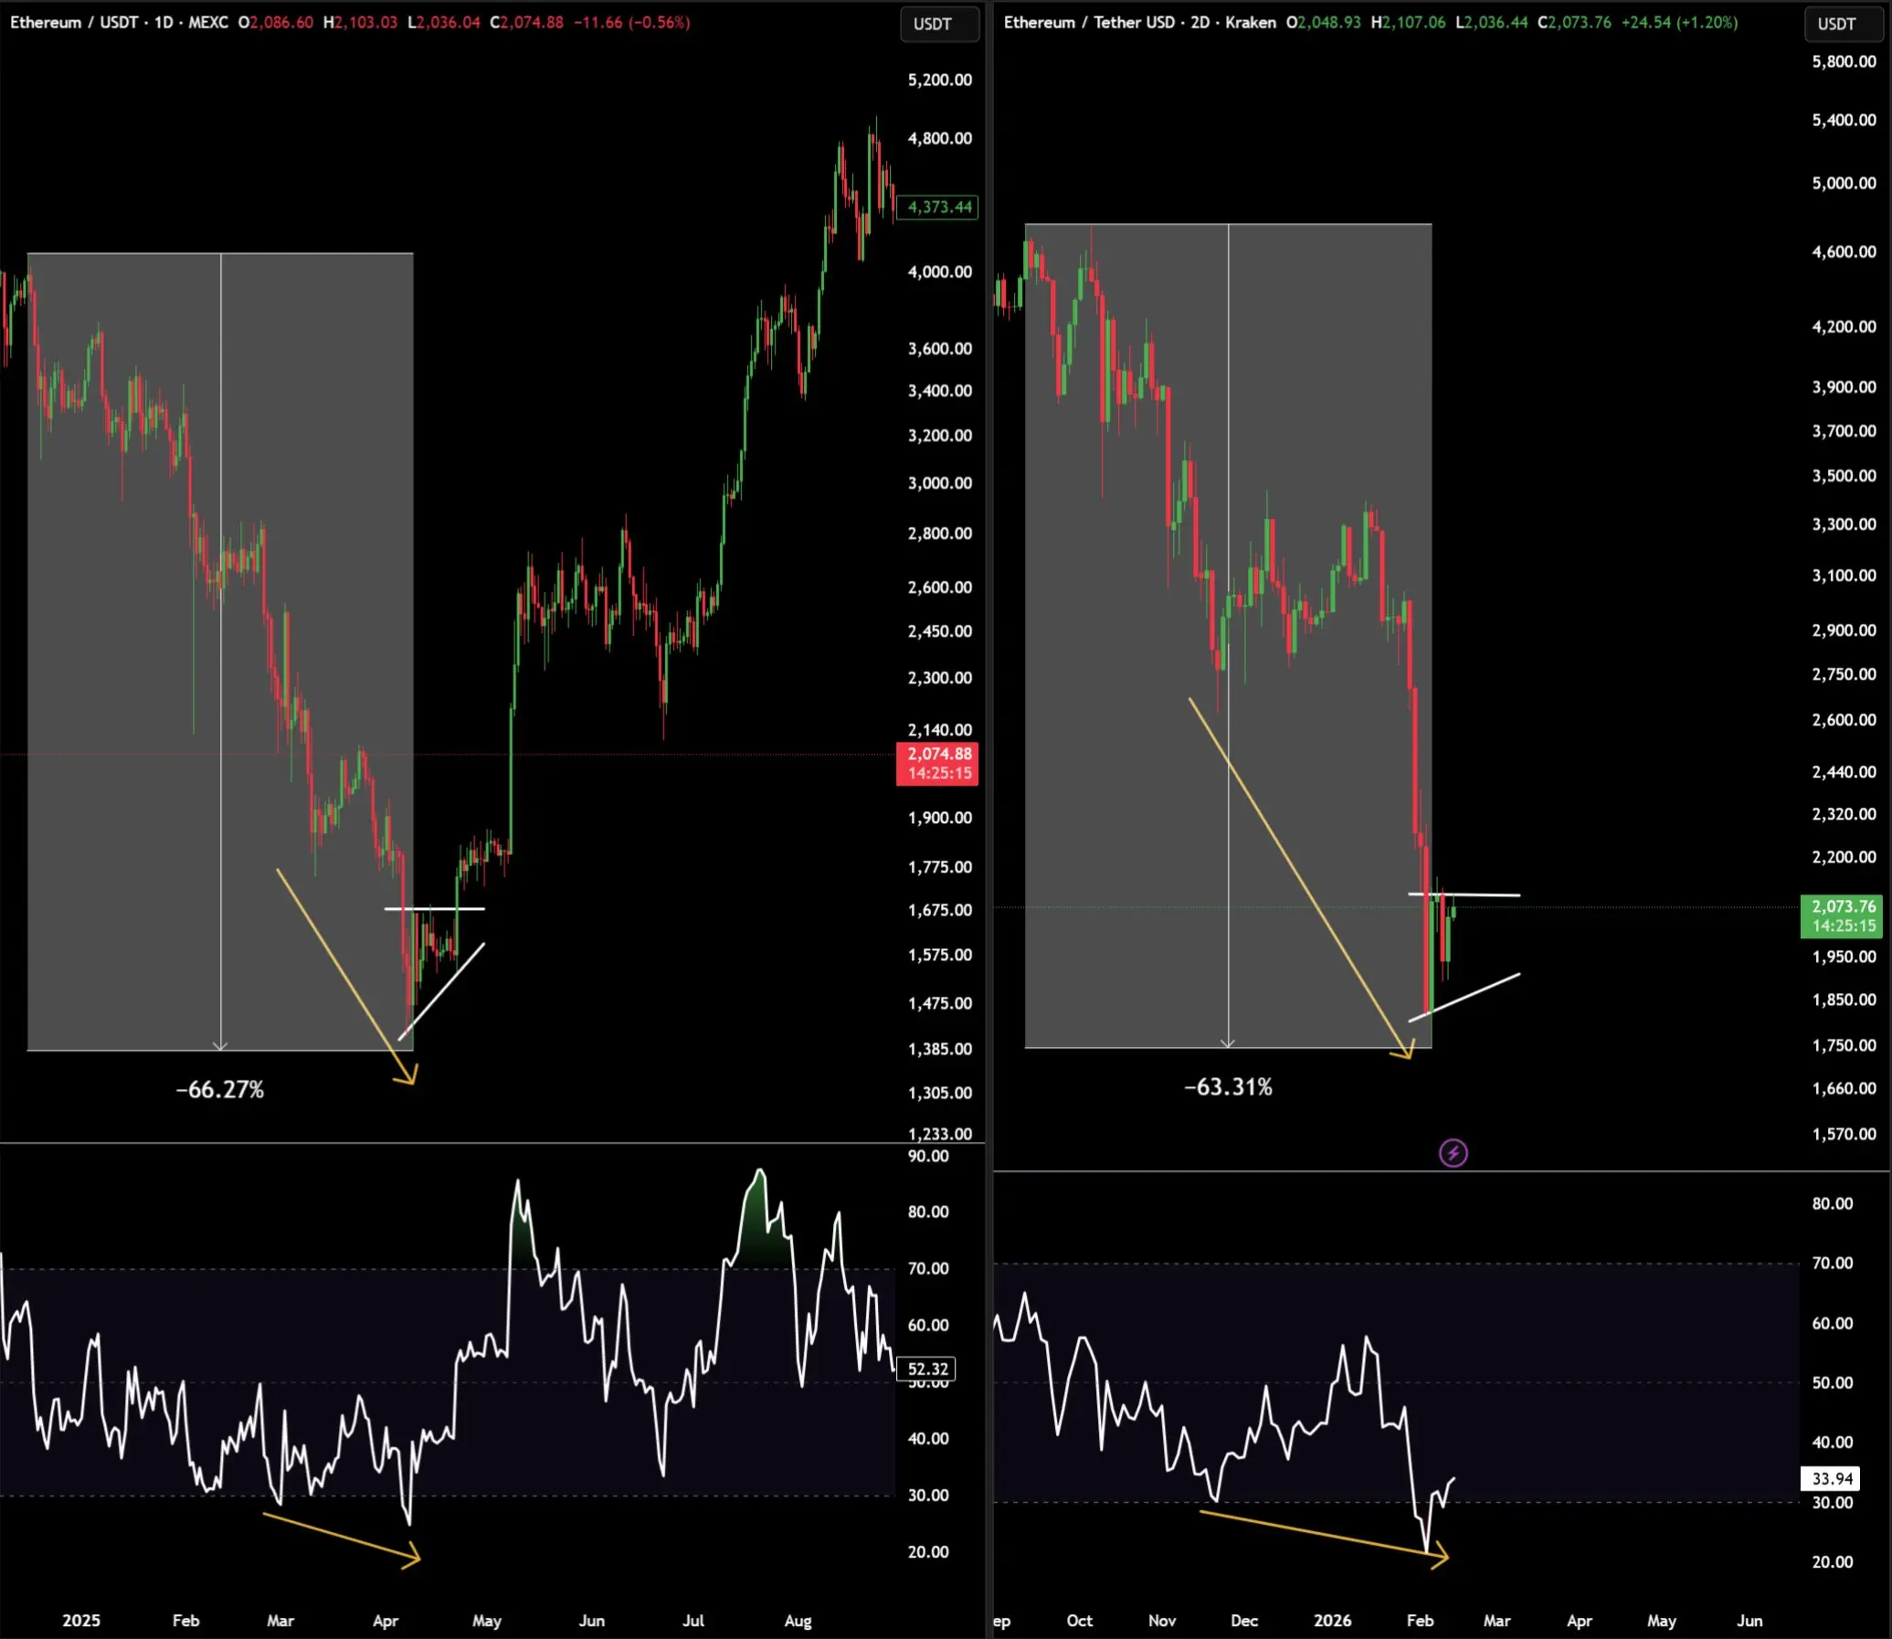The image size is (1892, 1639).
Task: Click the purple lightning bolt icon
Action: click(1453, 1152)
